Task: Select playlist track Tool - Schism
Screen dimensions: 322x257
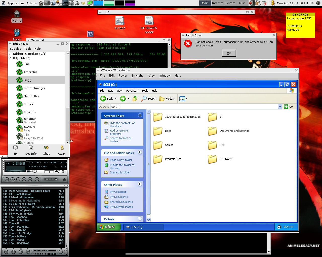Action: pyautogui.click(x=33, y=230)
